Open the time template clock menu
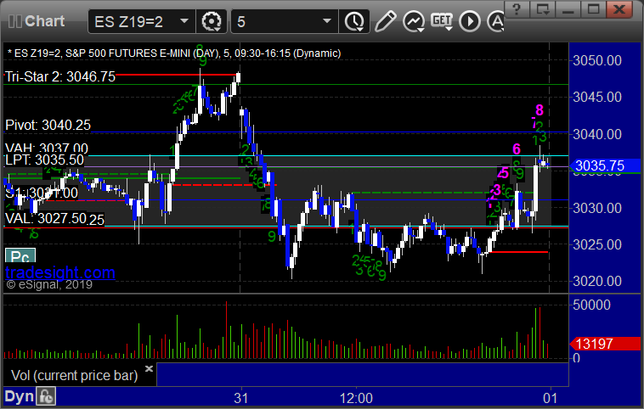Screen dimensions: 644x409 354,21
